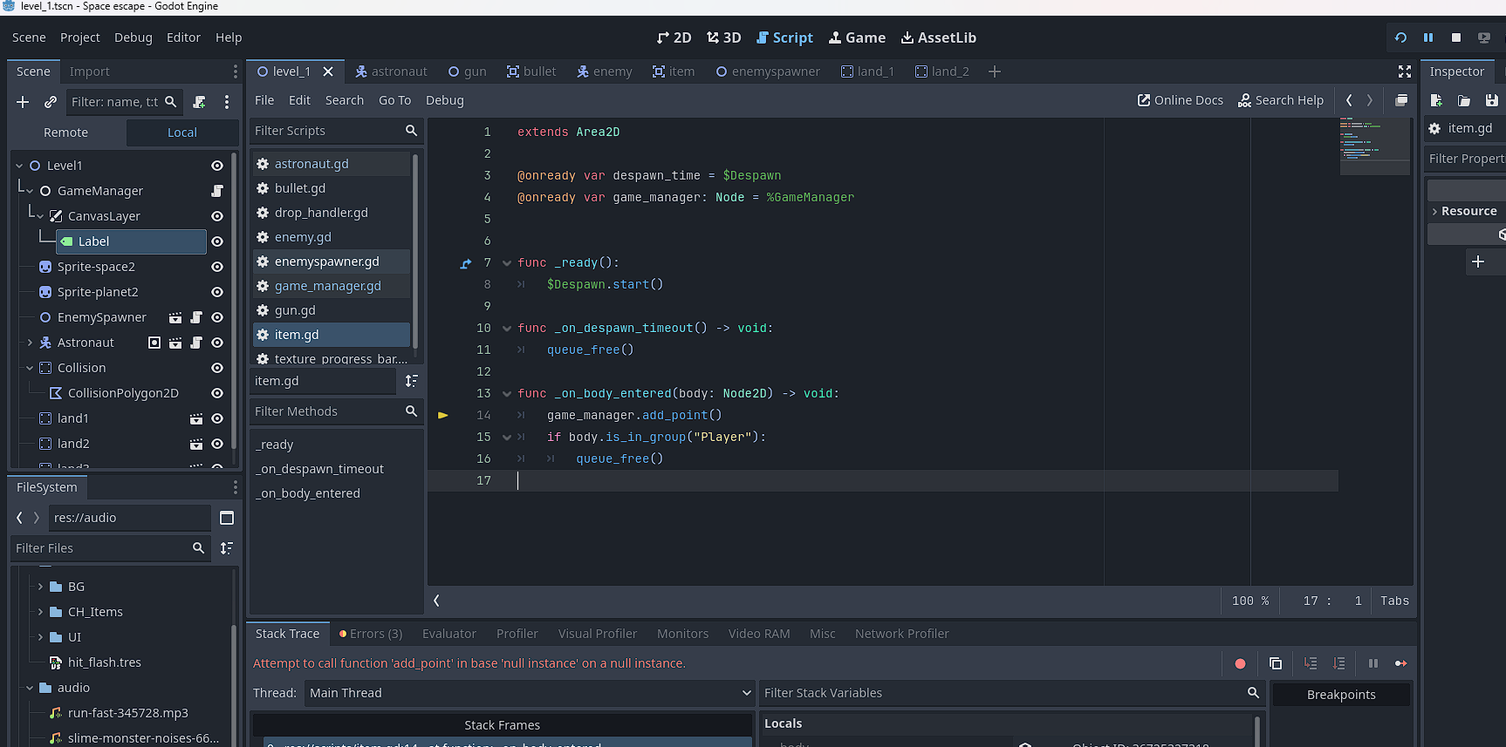Open Online Docs link
This screenshot has height=747, width=1506.
(x=1181, y=100)
